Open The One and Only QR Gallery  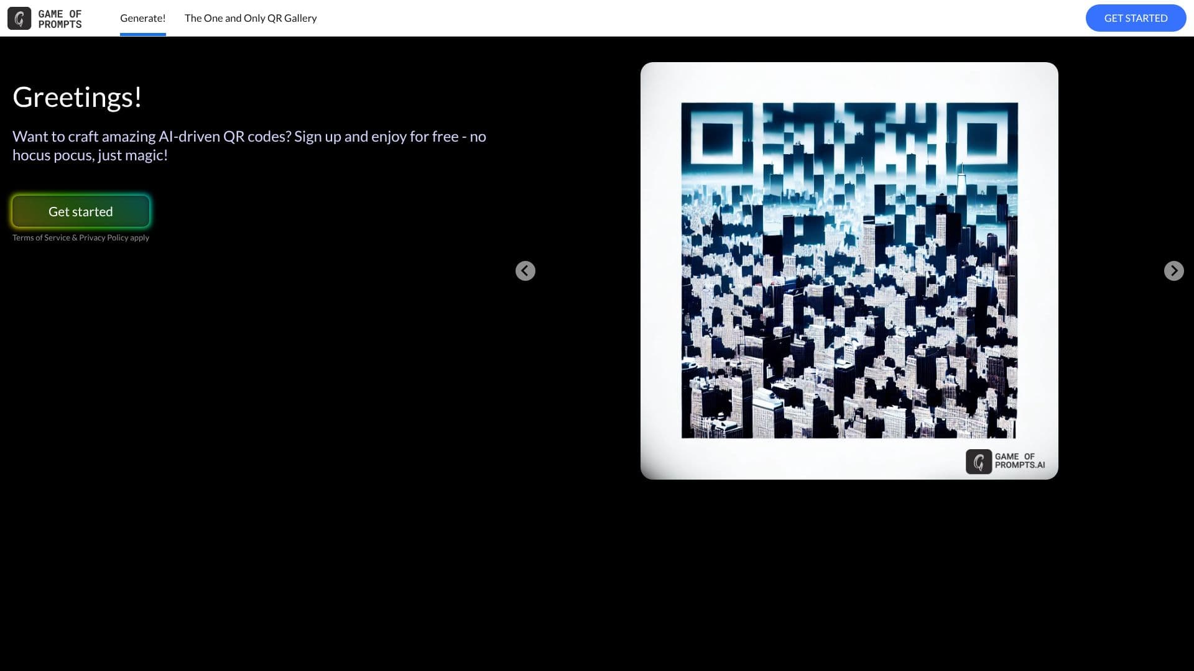251,18
